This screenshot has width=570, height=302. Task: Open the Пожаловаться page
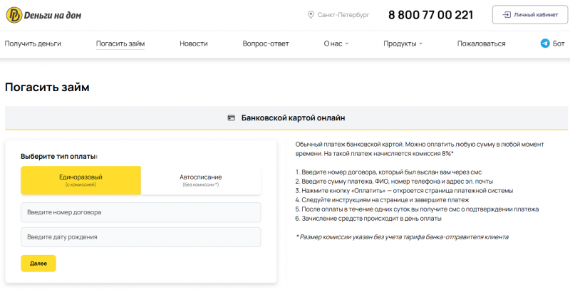(481, 43)
